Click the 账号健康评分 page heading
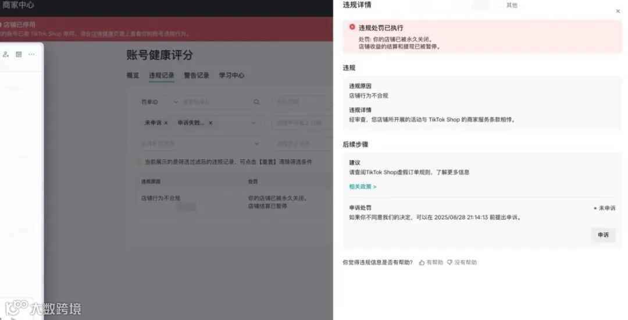Image resolution: width=628 pixels, height=320 pixels. click(x=159, y=55)
